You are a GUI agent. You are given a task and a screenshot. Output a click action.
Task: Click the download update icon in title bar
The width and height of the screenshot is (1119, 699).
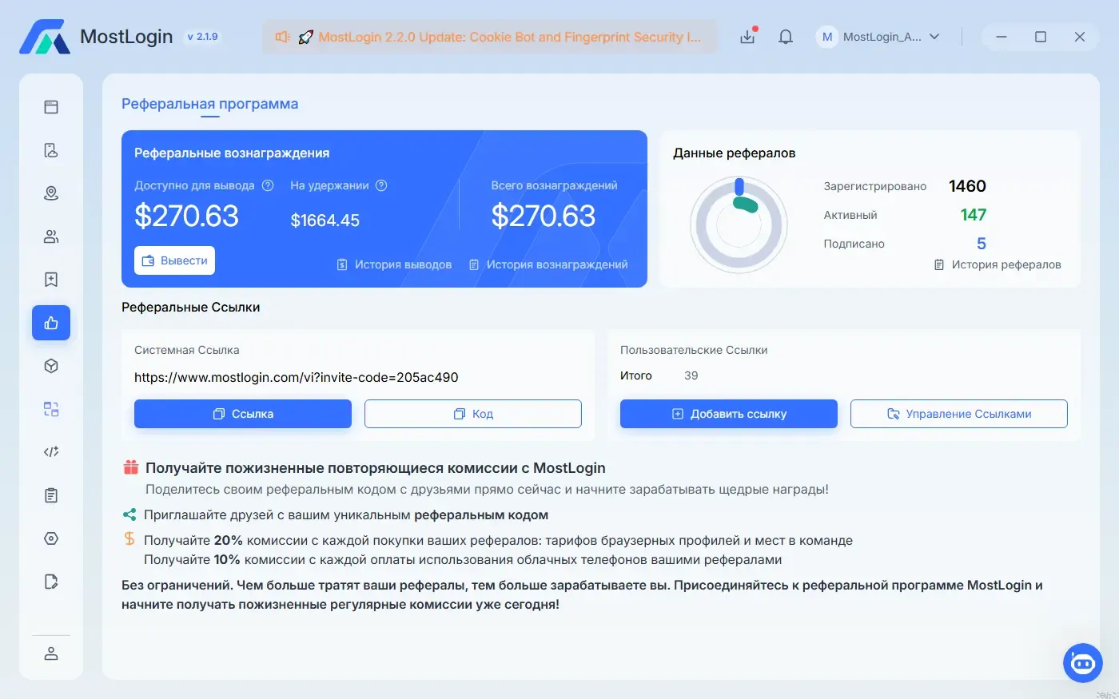pyautogui.click(x=747, y=37)
